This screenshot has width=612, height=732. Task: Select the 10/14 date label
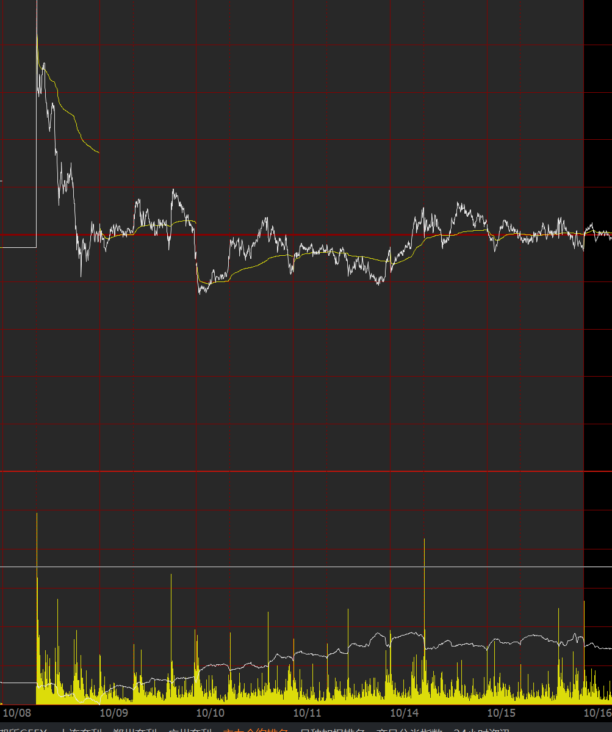coord(405,712)
